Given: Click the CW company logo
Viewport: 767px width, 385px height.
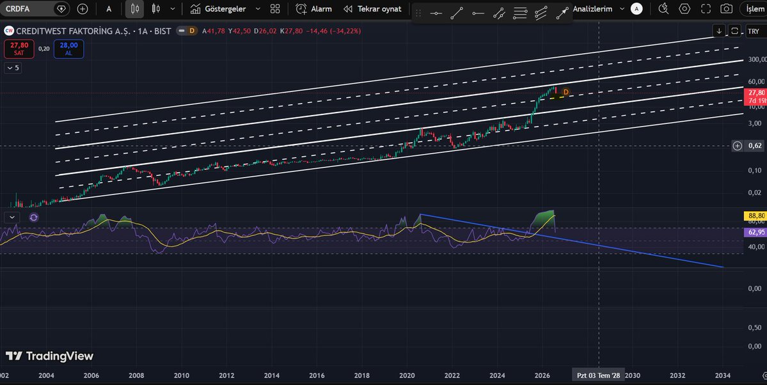Looking at the screenshot, I should pos(9,31).
